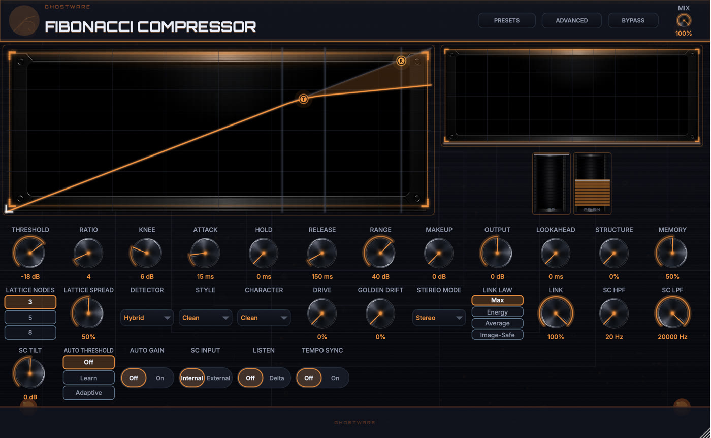Switch SC Input to Internal
Screen dimensions: 711x438
[192, 378]
